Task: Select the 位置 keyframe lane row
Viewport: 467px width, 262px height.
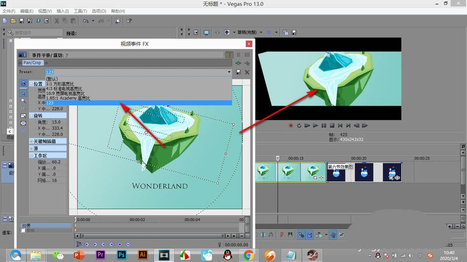Action: [x=46, y=226]
